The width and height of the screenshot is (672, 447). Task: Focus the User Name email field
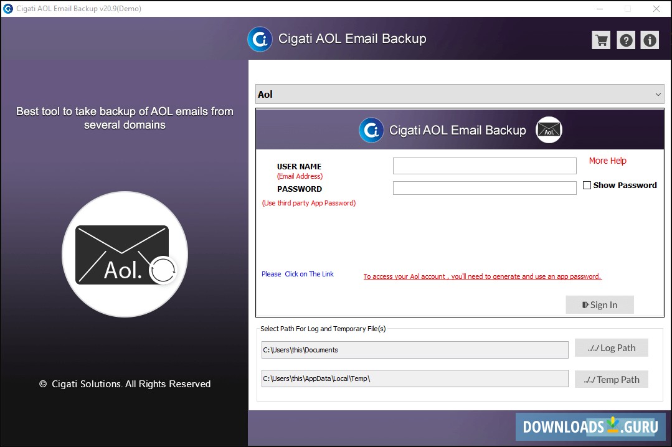click(x=485, y=166)
